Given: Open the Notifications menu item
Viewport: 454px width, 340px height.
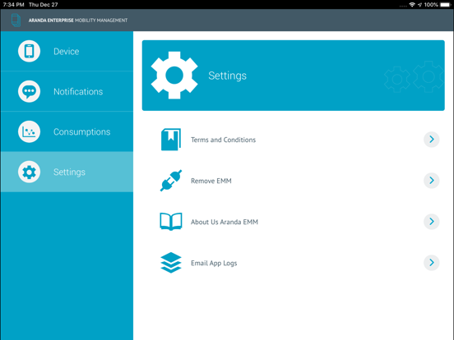Looking at the screenshot, I should [67, 91].
